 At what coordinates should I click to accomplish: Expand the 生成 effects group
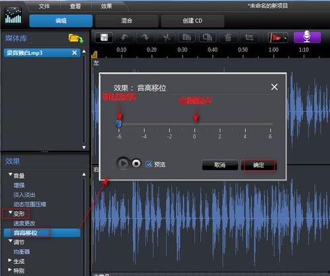10,261
